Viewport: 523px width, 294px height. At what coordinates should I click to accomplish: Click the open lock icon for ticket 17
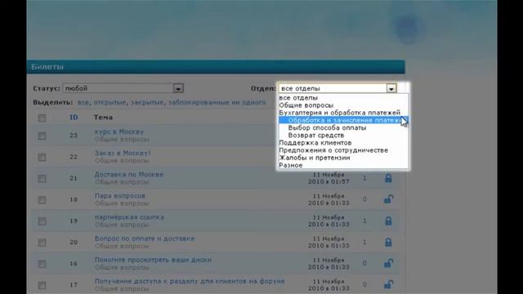(388, 285)
